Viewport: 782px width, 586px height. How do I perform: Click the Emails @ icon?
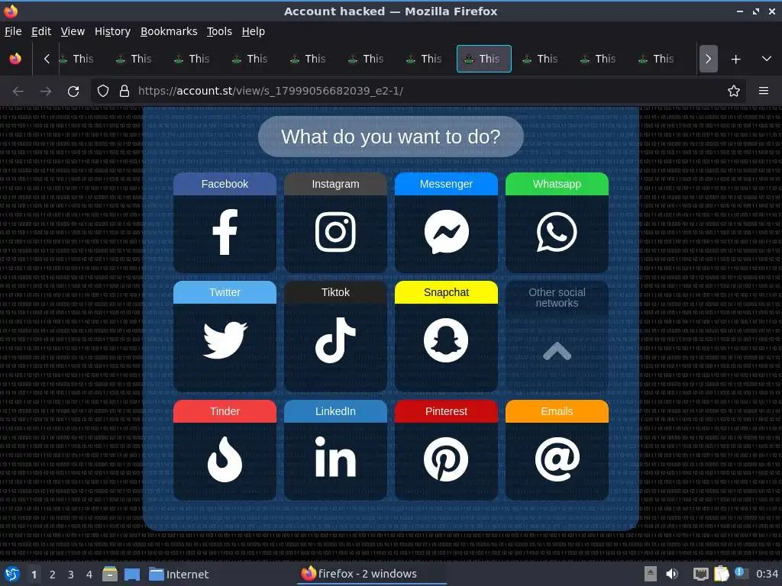pyautogui.click(x=557, y=459)
